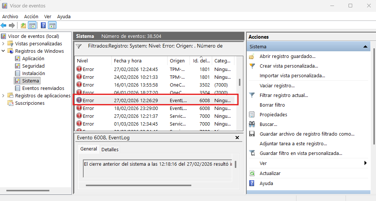This screenshot has height=201, width=376.
Task: Click the Back arrow toolbar icon
Action: [x=4, y=25]
